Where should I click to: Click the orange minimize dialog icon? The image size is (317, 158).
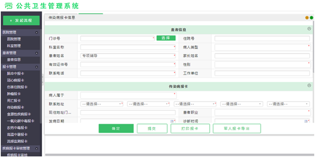[307, 18]
